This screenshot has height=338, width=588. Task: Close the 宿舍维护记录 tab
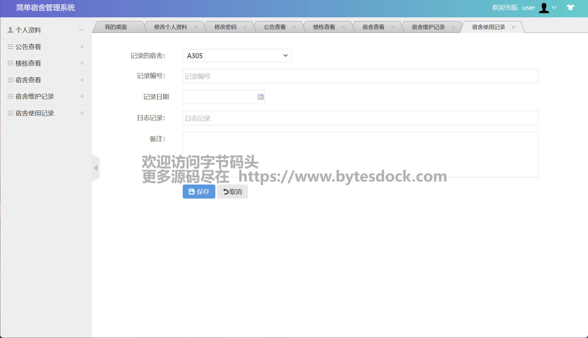pos(453,27)
